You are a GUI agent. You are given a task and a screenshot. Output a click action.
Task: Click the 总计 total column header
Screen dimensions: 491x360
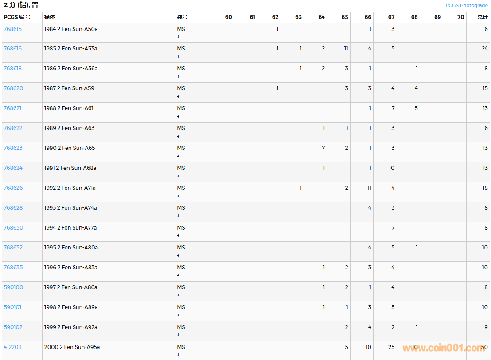point(482,17)
